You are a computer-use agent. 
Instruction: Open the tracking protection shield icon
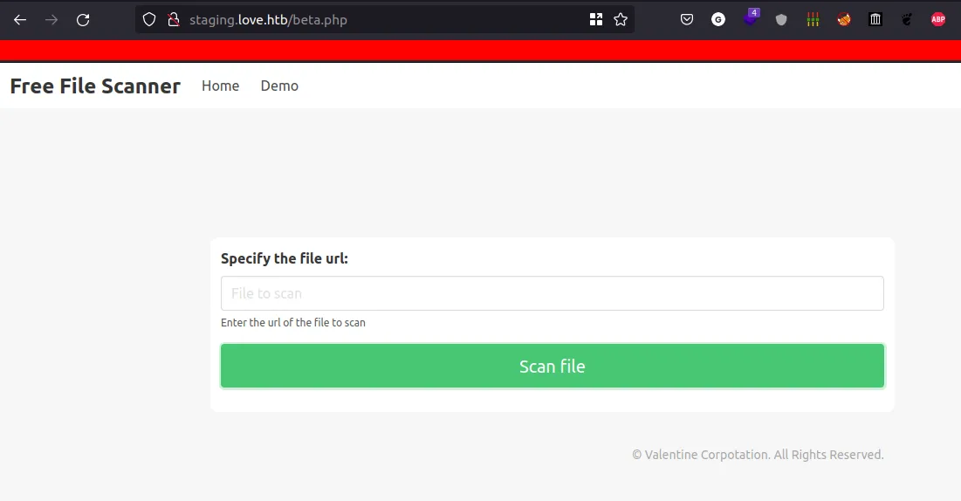(x=149, y=19)
